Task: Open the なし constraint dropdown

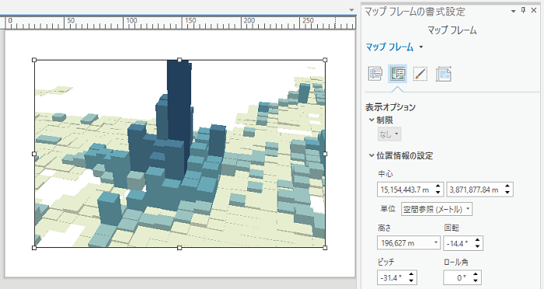Action: (389, 134)
